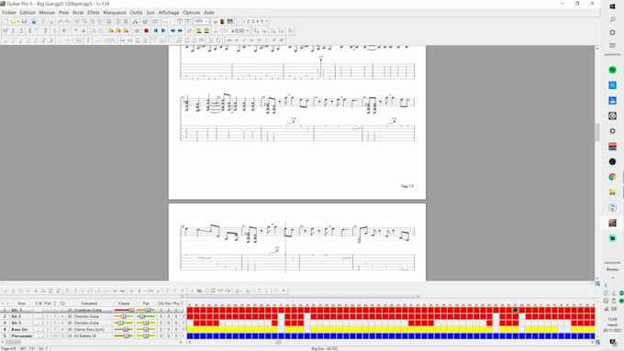Screen dimensions: 624x351
Task: Adjust the Gtr 2 pan slider
Action: click(146, 316)
